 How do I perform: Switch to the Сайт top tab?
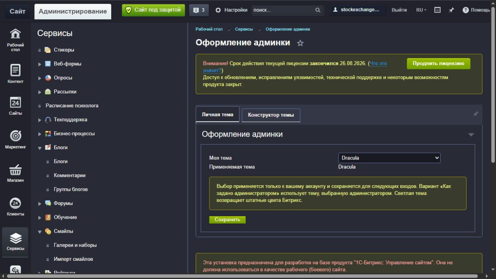(x=17, y=11)
